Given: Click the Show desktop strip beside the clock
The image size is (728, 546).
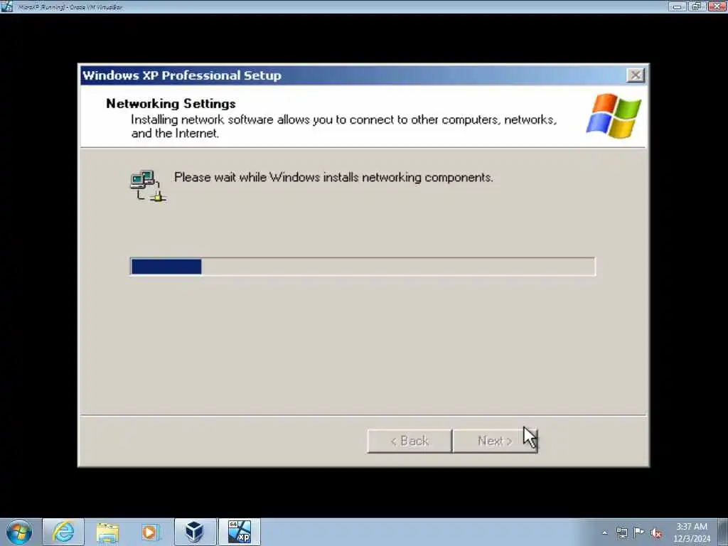Looking at the screenshot, I should coord(723,532).
